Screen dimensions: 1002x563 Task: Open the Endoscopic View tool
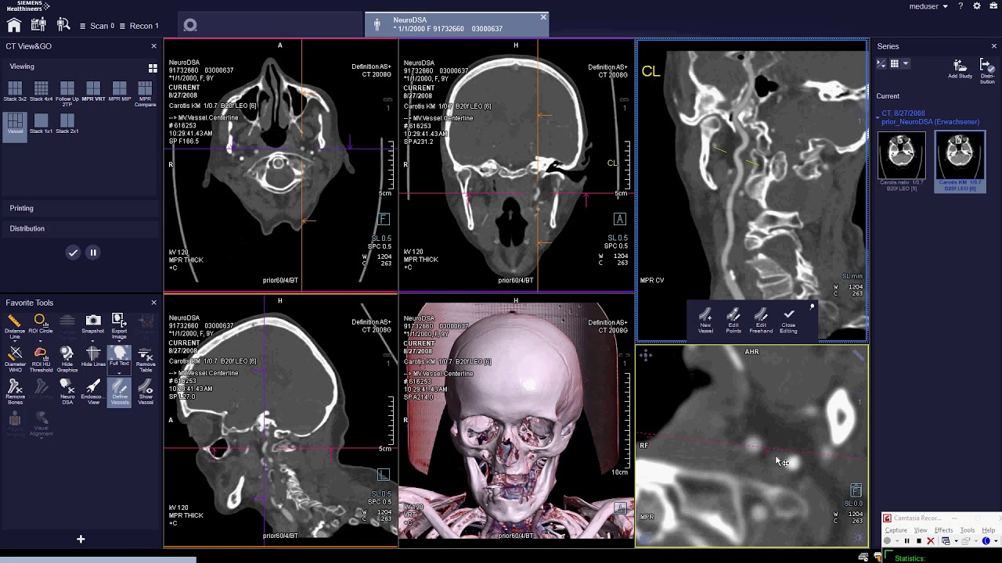[x=93, y=393]
